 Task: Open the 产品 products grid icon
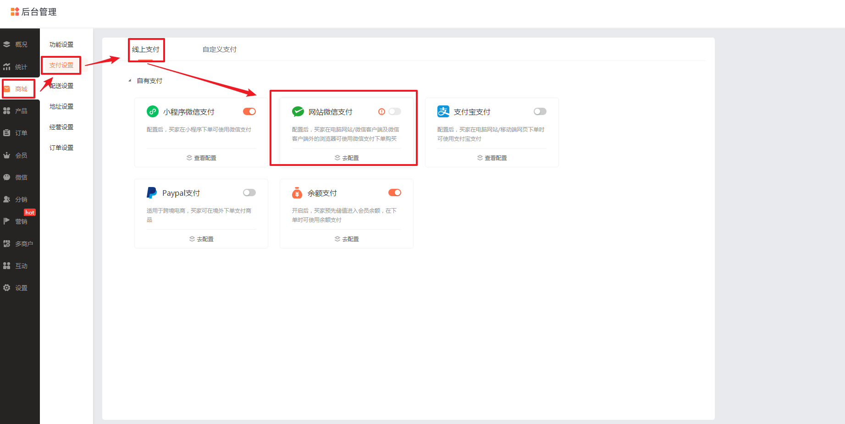(x=6, y=111)
